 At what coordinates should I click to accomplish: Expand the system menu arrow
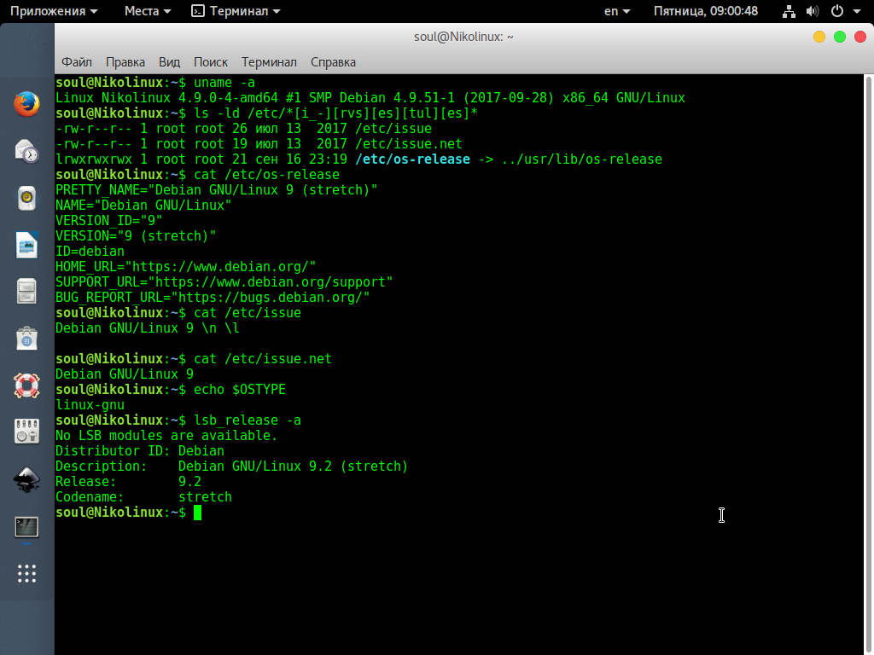(857, 12)
